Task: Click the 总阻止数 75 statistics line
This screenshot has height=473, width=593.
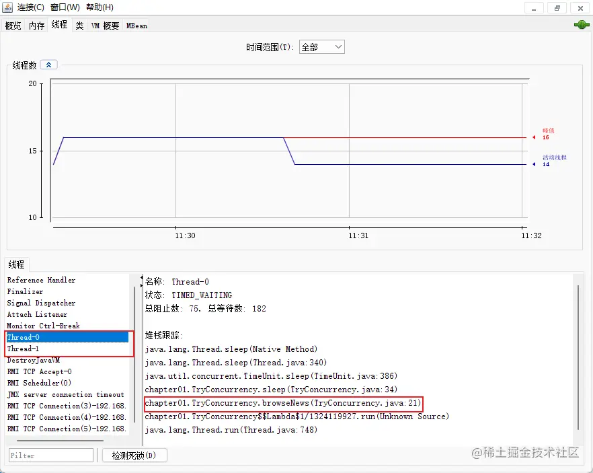Action: (x=205, y=308)
